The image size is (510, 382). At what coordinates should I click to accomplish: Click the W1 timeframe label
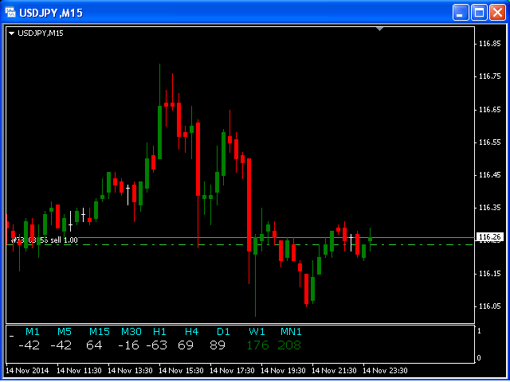tap(257, 332)
